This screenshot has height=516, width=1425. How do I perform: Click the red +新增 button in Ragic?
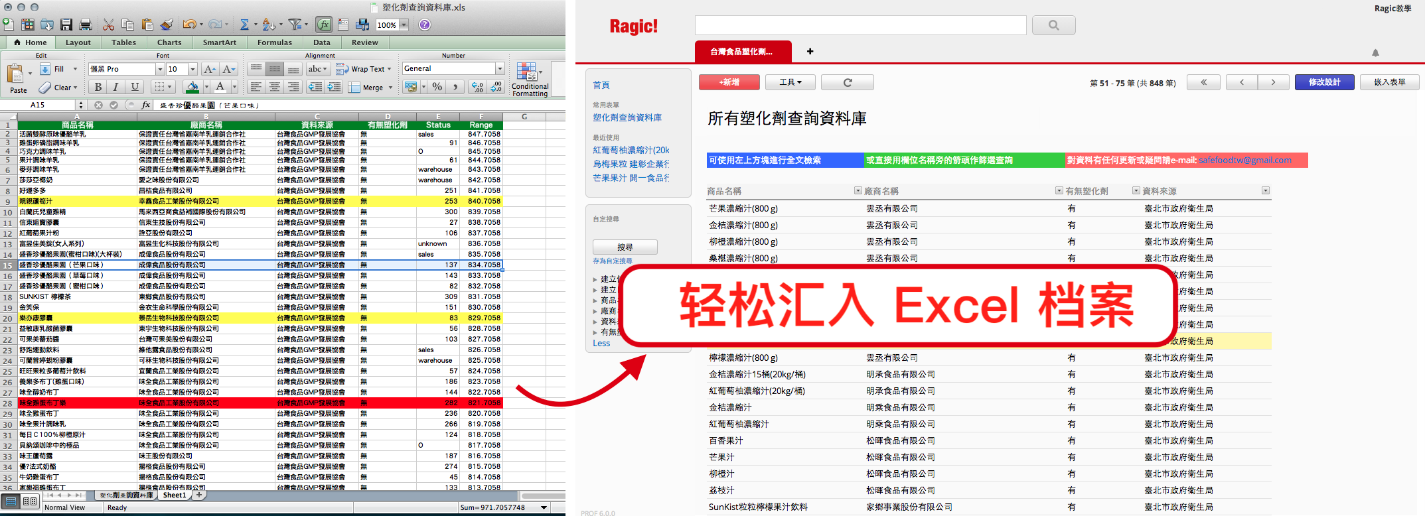(729, 82)
